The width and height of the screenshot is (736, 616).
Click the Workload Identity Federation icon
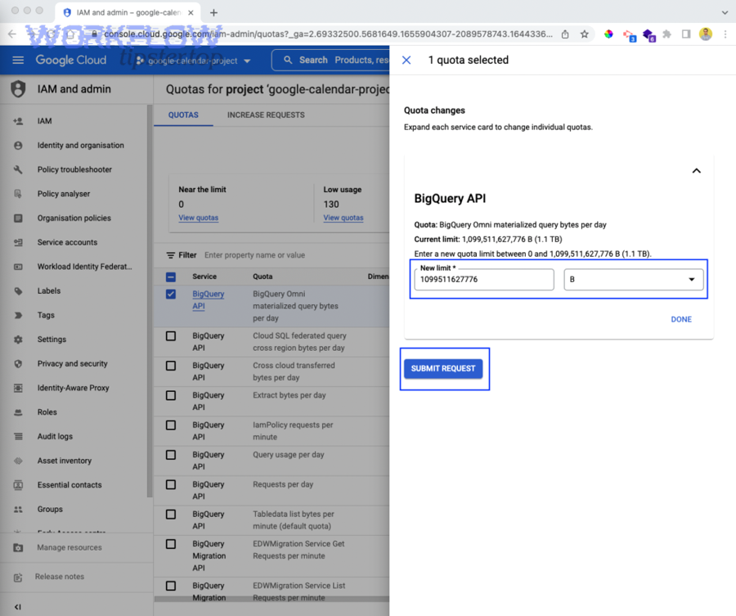(x=18, y=267)
